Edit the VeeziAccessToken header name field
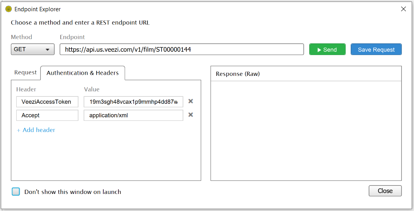The image size is (414, 211). [47, 102]
